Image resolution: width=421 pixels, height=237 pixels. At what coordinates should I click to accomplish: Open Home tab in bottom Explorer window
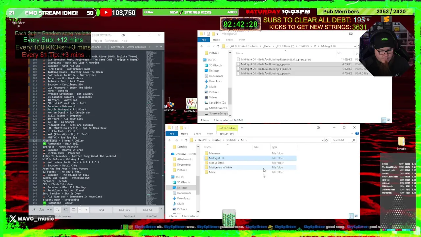click(x=184, y=133)
